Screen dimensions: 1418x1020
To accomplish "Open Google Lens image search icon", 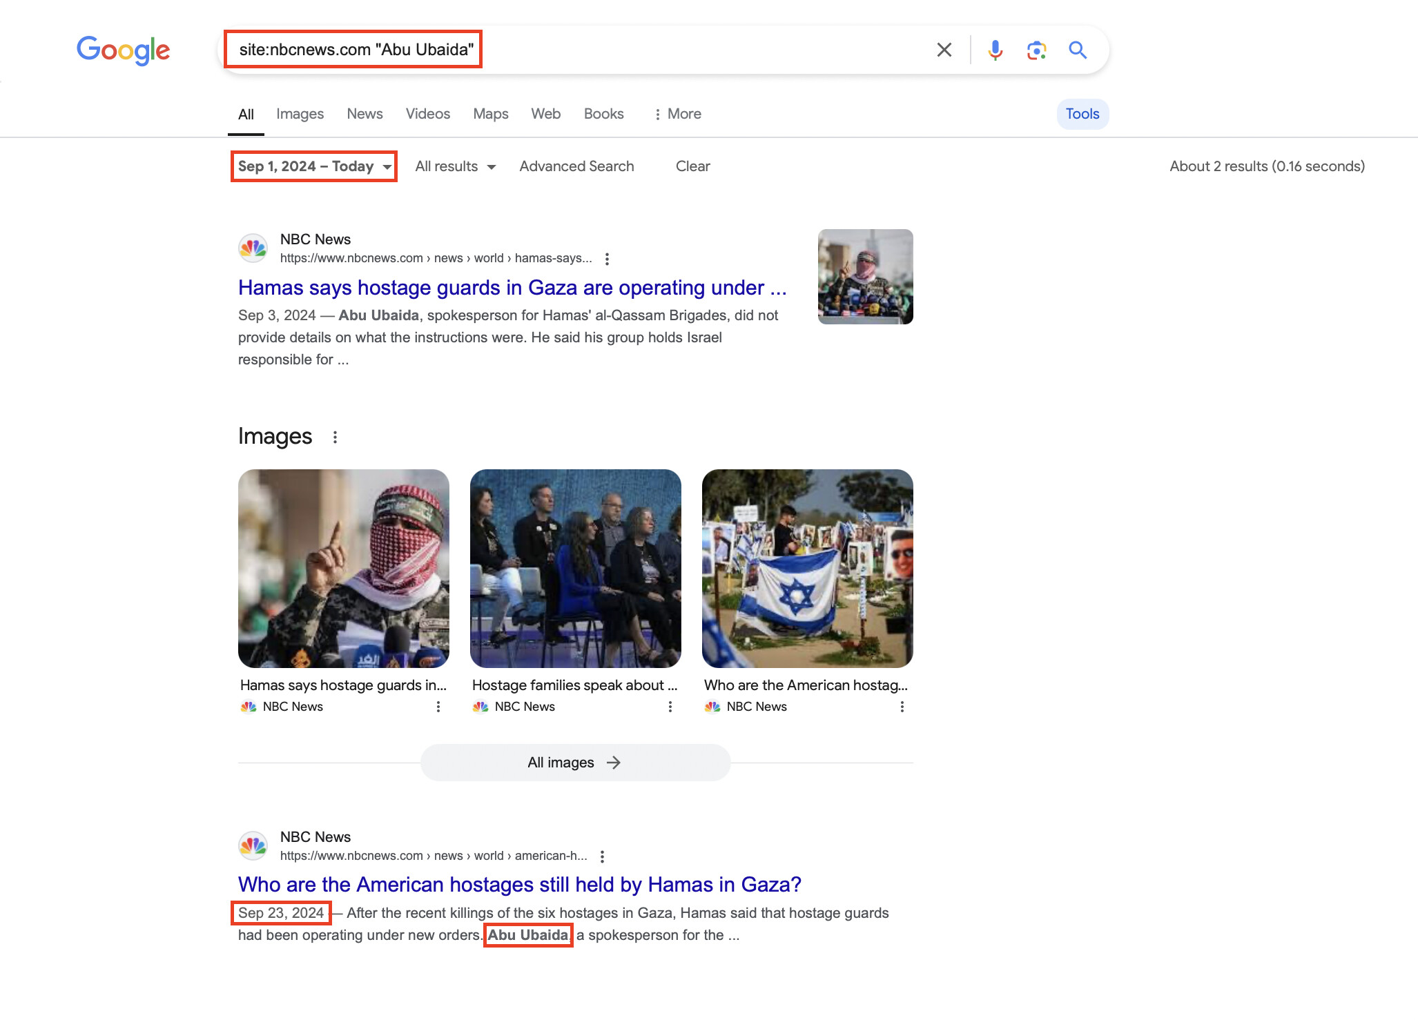I will pos(1036,50).
